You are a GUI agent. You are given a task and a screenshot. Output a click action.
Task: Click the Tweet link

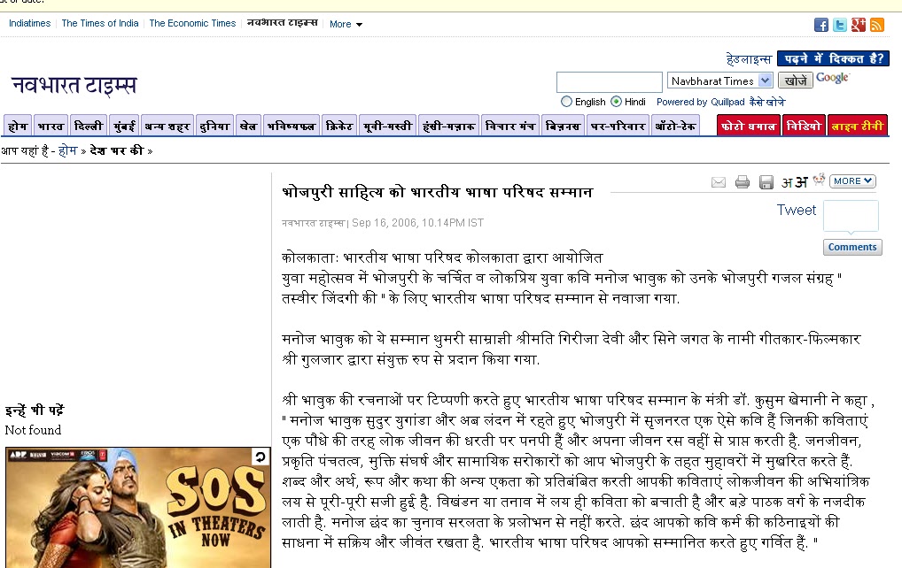(797, 211)
